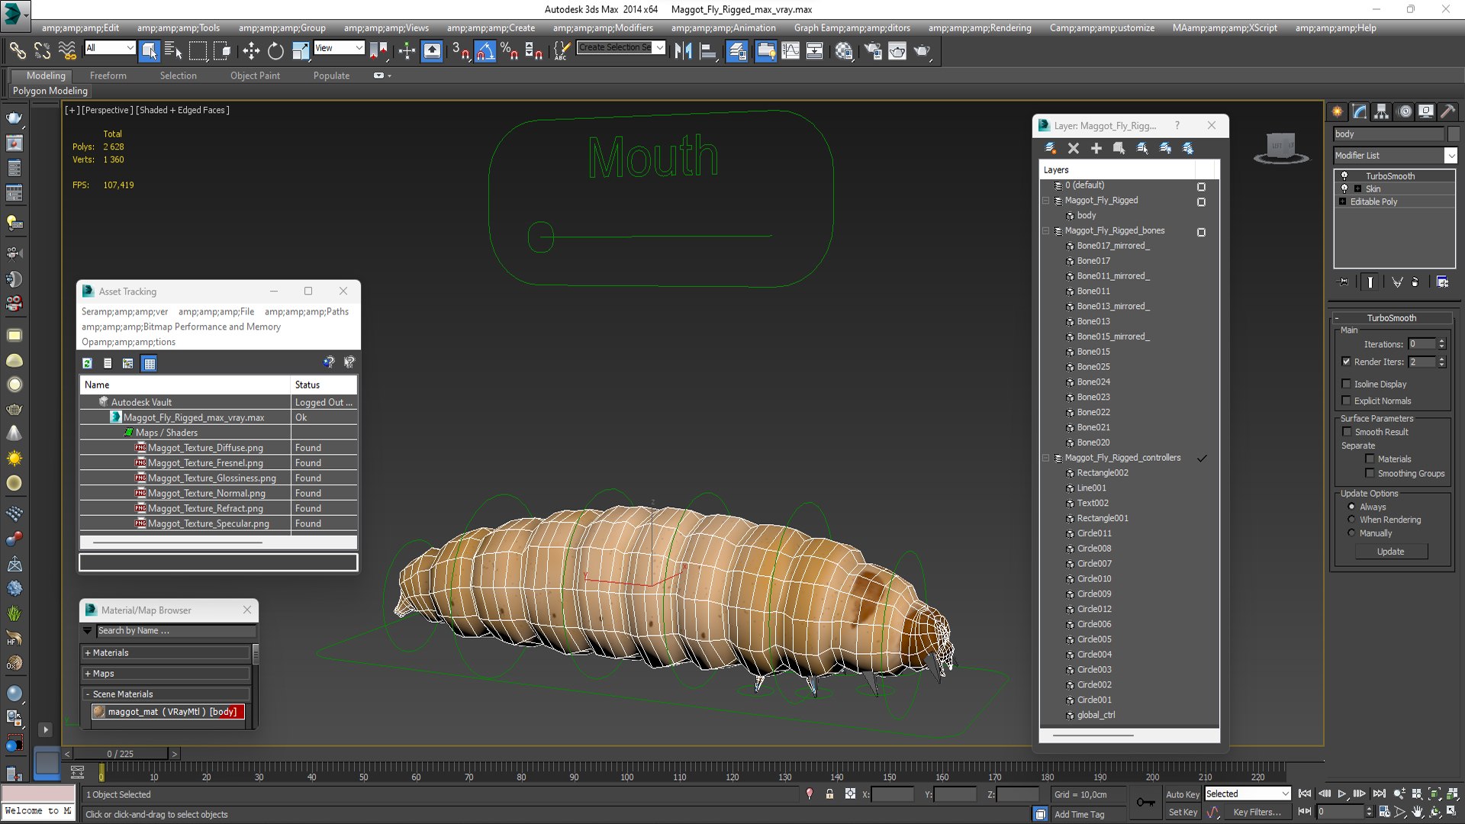
Task: Create new layer in Layer dialog
Action: (1050, 148)
